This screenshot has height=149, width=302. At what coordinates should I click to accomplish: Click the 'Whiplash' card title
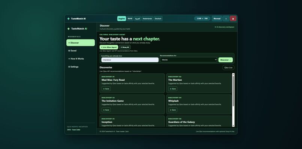coord(173,101)
